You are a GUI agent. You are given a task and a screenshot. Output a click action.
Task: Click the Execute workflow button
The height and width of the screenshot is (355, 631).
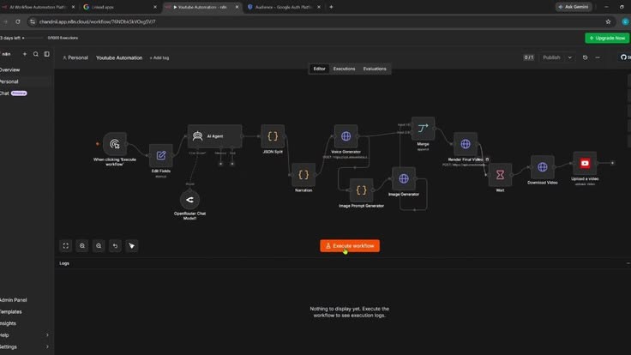tap(350, 246)
